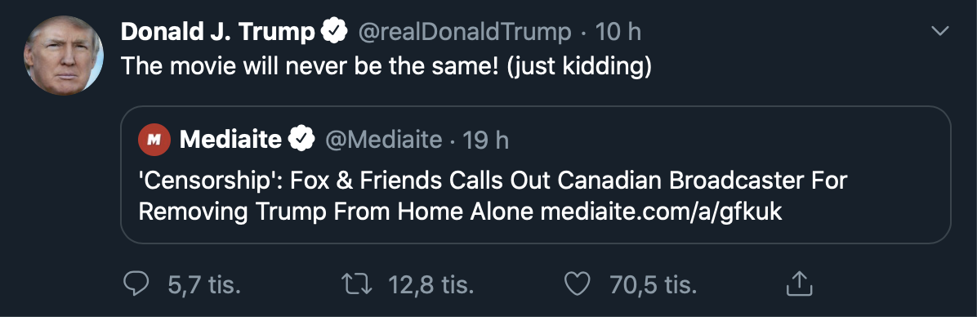Open the Donald J. Trump display name

[x=217, y=31]
